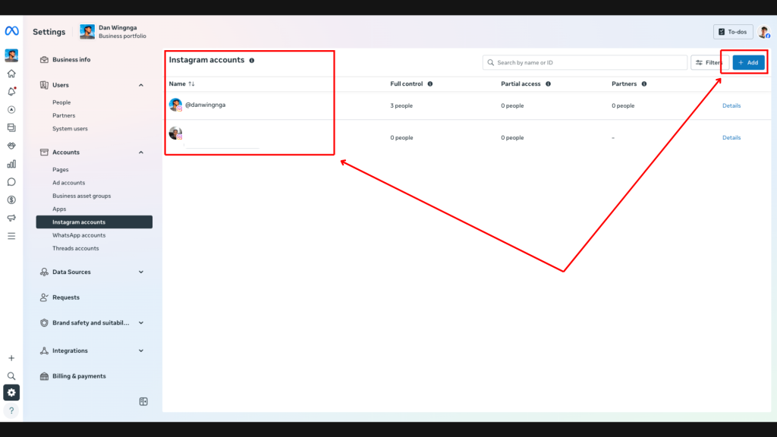This screenshot has height=437, width=777.
Task: Click business portfolio avatar in left rail
Action: tap(11, 55)
